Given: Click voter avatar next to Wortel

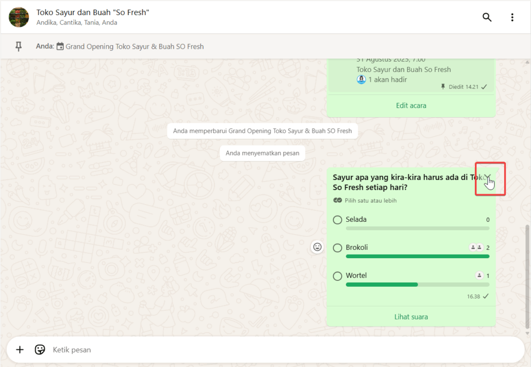Looking at the screenshot, I should pos(479,276).
